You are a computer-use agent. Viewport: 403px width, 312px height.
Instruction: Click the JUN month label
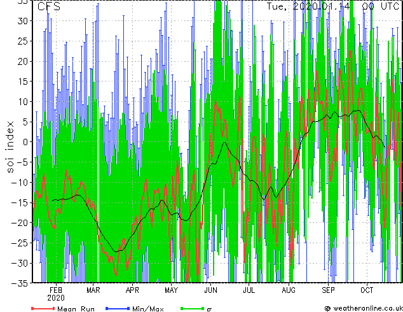point(210,290)
